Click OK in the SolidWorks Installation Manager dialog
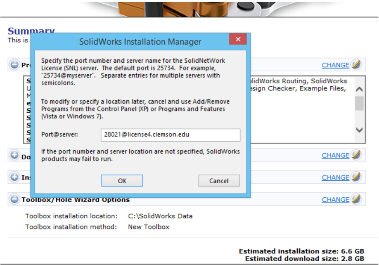The image size is (379, 265). point(122,181)
